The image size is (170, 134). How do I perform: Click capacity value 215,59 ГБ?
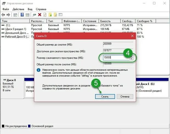[x=106, y=25]
